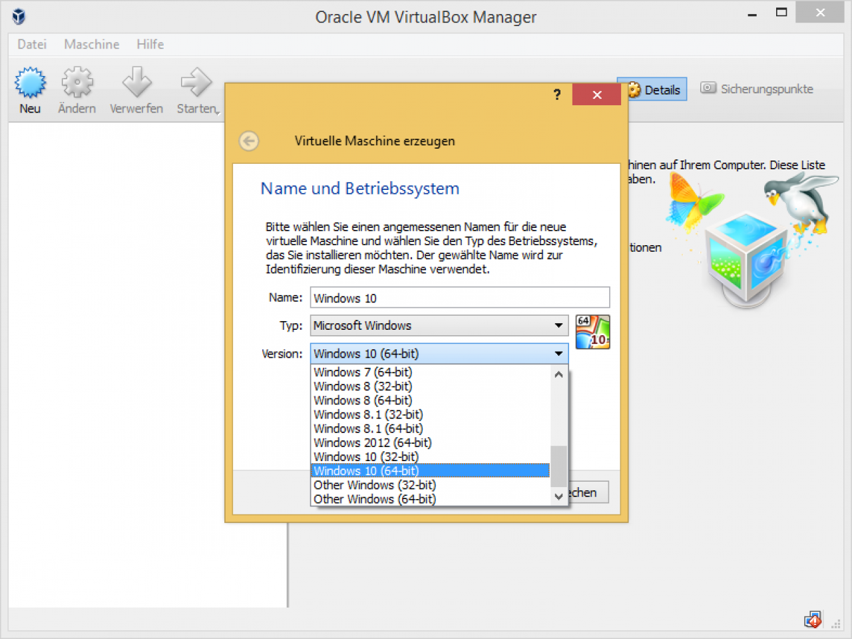Click the Name input field
Image resolution: width=852 pixels, height=639 pixels.
coord(460,298)
